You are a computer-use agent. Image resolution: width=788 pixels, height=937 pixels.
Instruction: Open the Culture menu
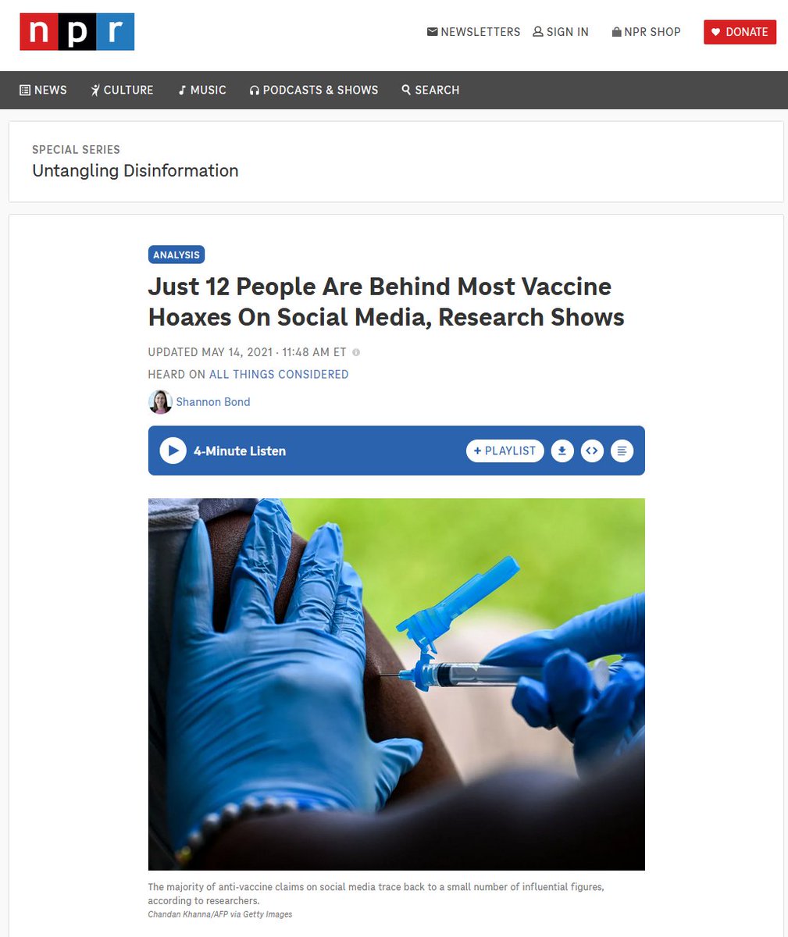click(122, 90)
